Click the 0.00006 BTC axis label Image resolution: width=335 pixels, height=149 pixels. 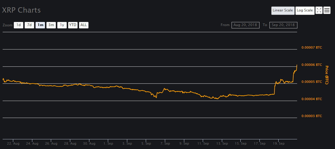pyautogui.click(x=312, y=65)
